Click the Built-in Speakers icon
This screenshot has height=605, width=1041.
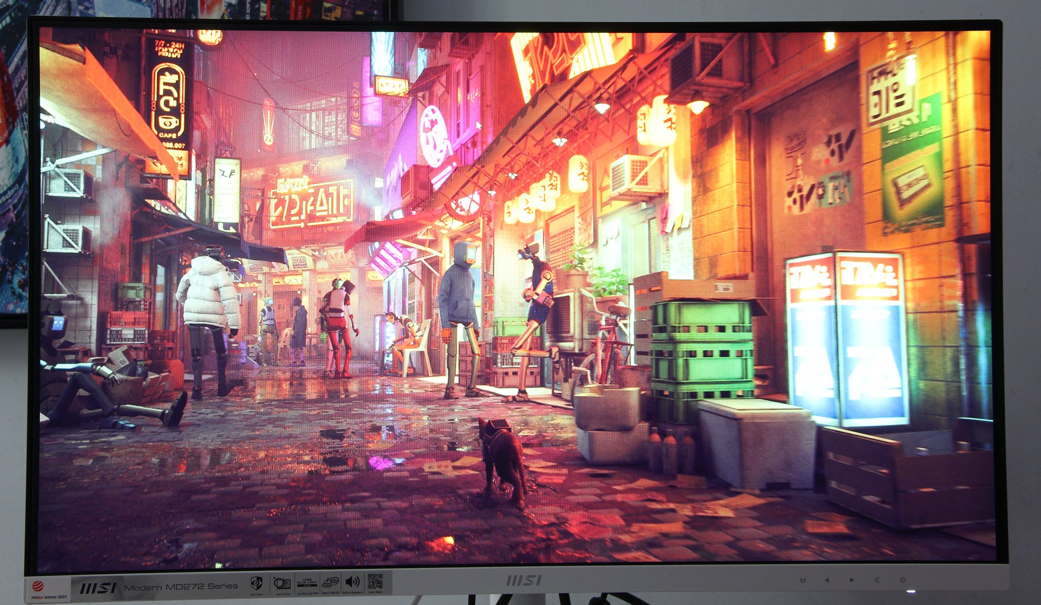[352, 582]
